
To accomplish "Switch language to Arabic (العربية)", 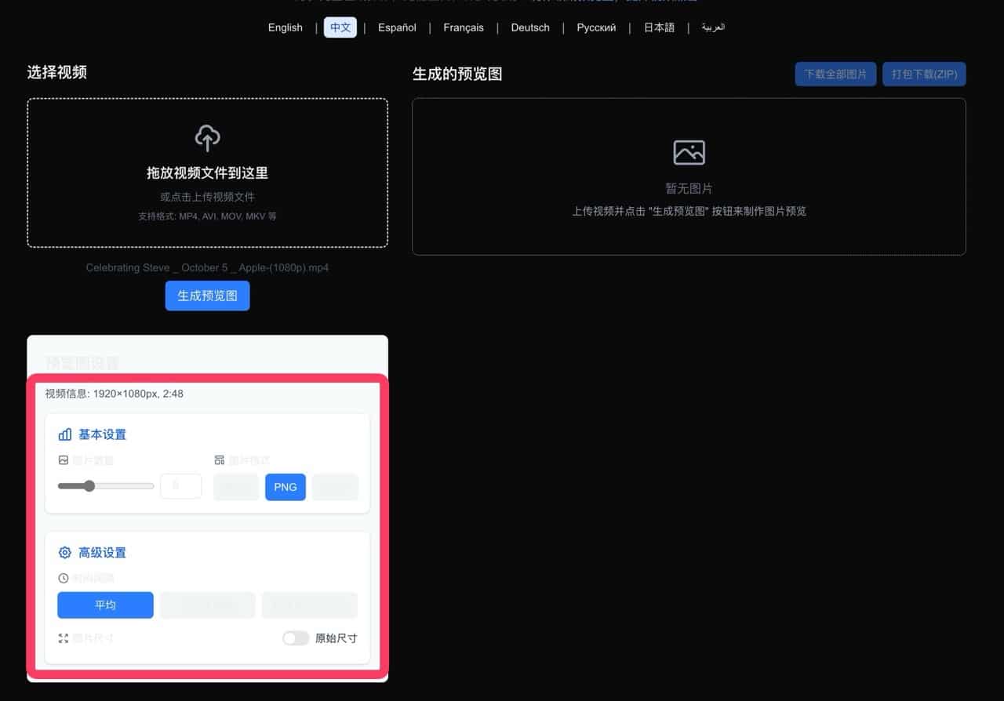I will click(713, 27).
